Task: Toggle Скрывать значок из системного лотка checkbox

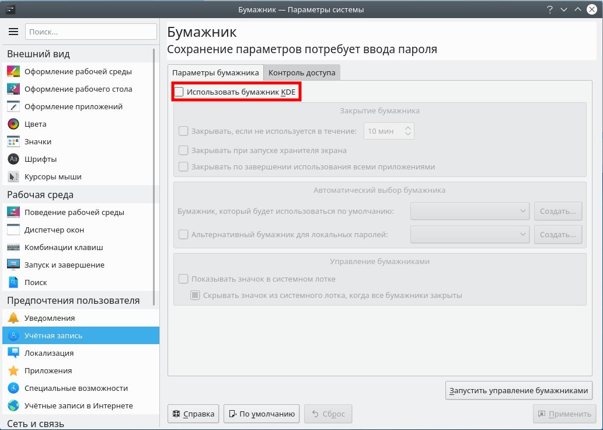Action: 196,295
